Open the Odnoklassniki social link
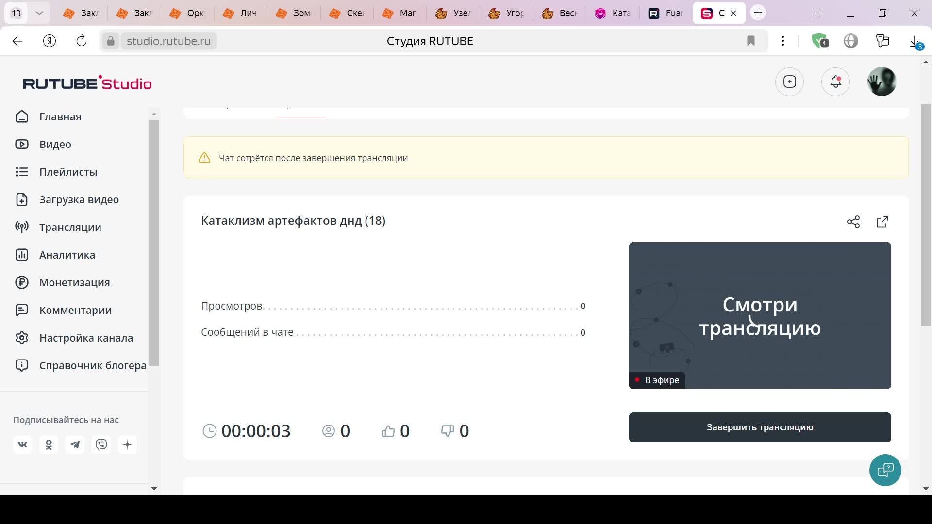Image resolution: width=932 pixels, height=524 pixels. pyautogui.click(x=49, y=444)
